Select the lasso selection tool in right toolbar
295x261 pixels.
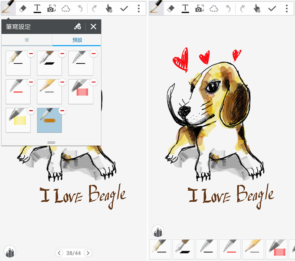[x=214, y=8]
